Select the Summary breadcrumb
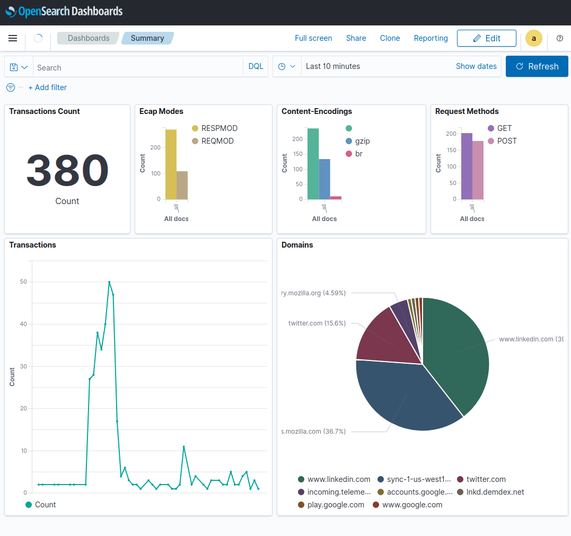 tap(147, 38)
